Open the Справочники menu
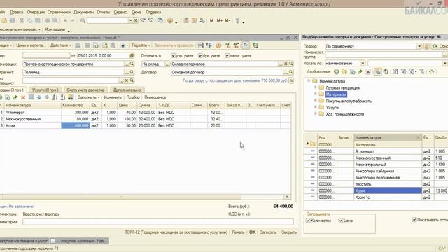 tap(59, 13)
